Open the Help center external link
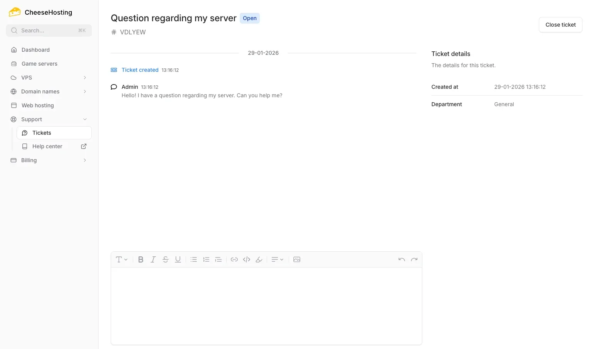The width and height of the screenshot is (594, 349). point(47,146)
